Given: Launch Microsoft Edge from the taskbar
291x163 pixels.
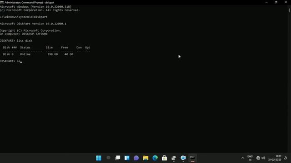Looking at the screenshot, I should [x=155, y=158].
